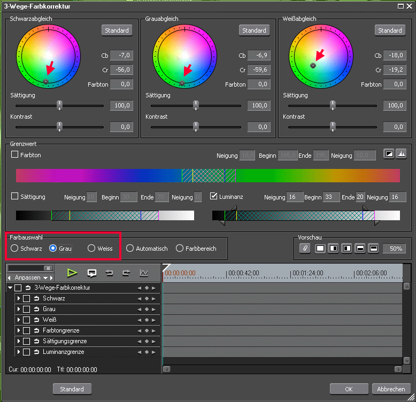Select the Schwarz radio button
Screen dimensions: 416x402
pos(14,248)
